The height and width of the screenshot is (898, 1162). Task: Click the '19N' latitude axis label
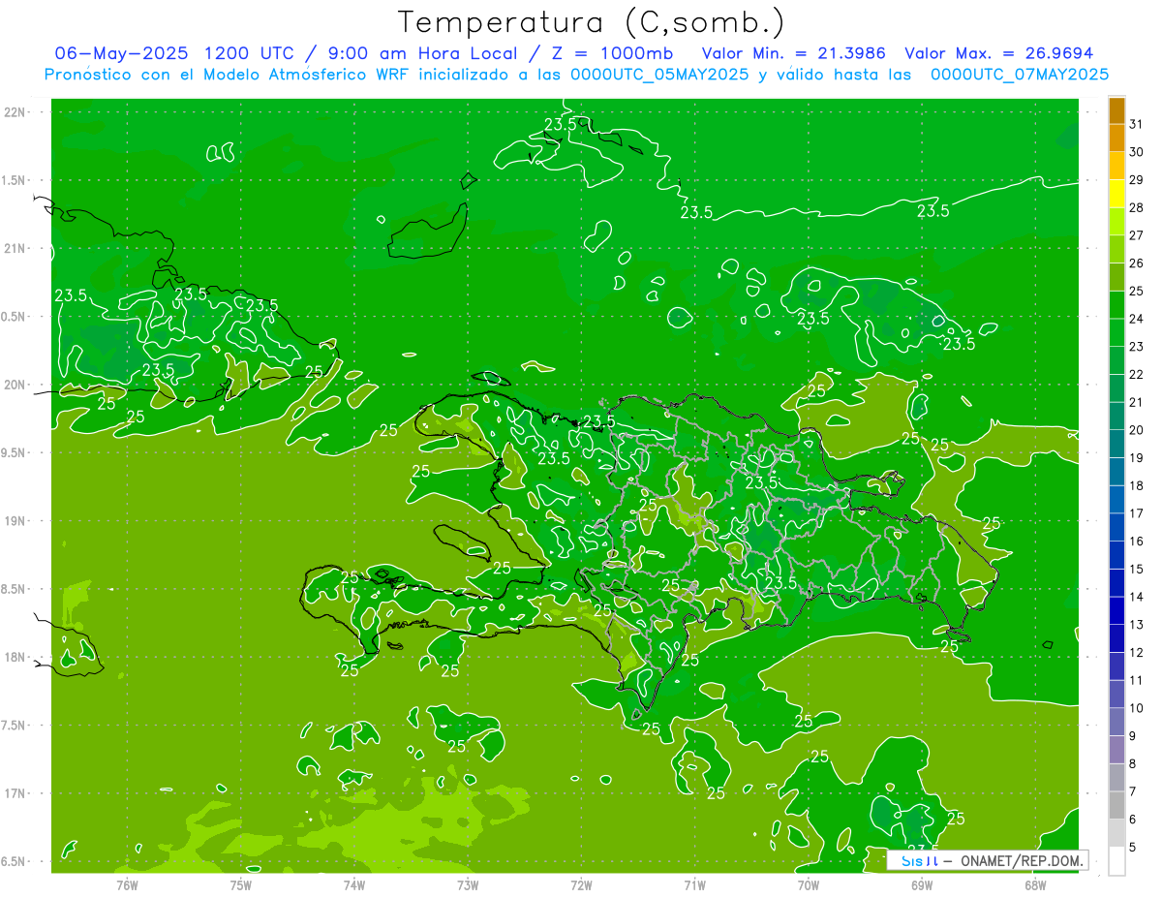(x=15, y=521)
